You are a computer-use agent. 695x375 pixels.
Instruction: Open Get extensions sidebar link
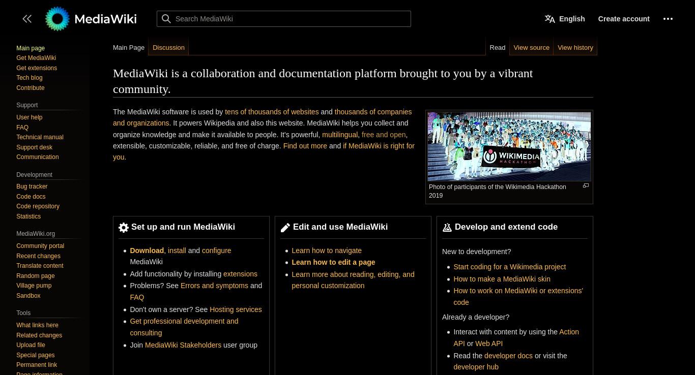click(x=37, y=68)
